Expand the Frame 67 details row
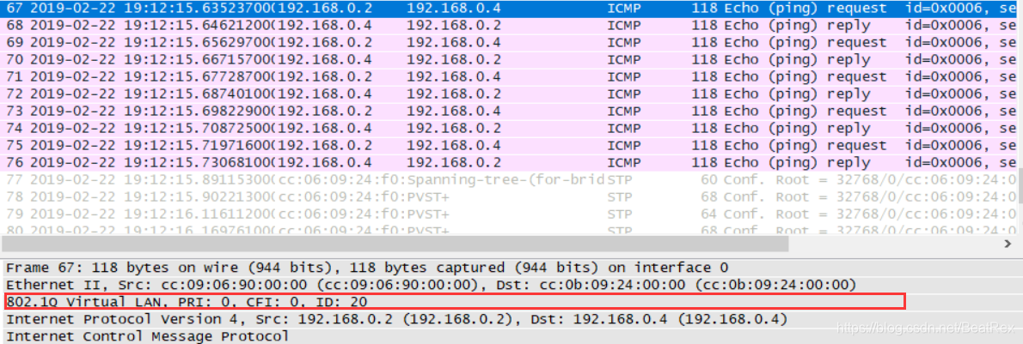The width and height of the screenshot is (1023, 344). click(x=512, y=268)
